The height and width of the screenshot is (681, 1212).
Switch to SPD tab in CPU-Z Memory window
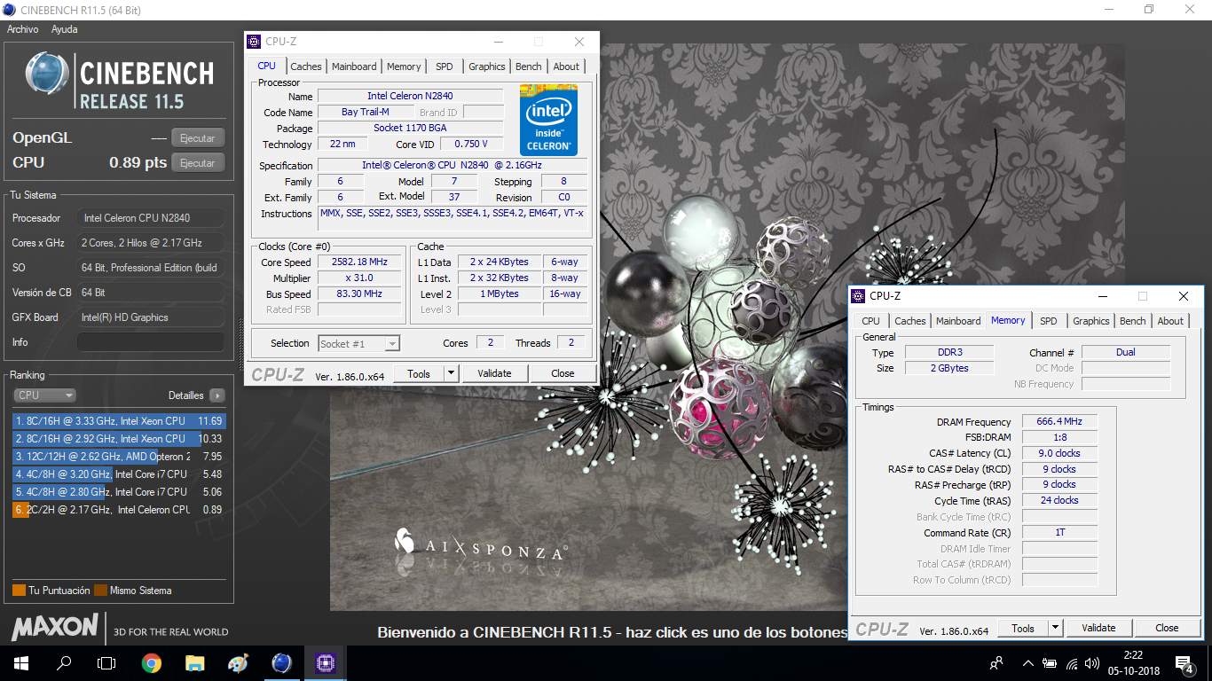coord(1049,321)
